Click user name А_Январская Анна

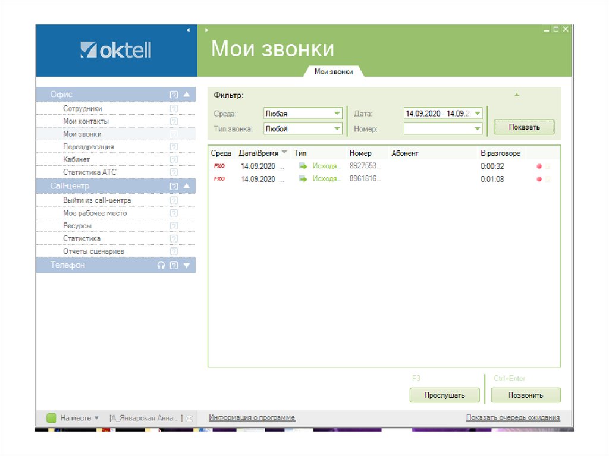[x=146, y=418]
